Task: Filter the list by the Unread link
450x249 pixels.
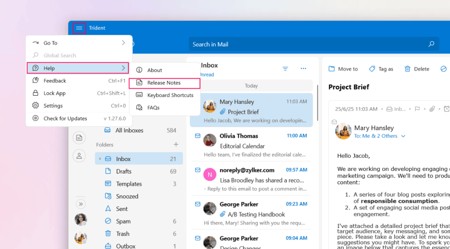Action: click(x=207, y=75)
